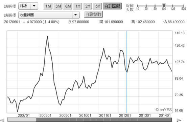This screenshot has height=122, width=187.
Task: Click the 107.74 y-axis value
Action: click(180, 62)
